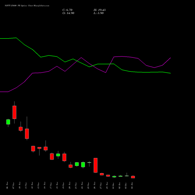Select the small red candlestick above 13 Nov

pos(39,148)
